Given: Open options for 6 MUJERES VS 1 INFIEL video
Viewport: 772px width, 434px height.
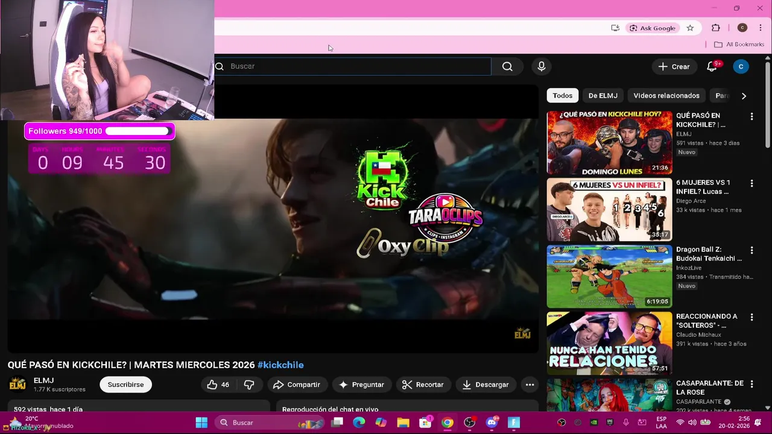Looking at the screenshot, I should (751, 183).
